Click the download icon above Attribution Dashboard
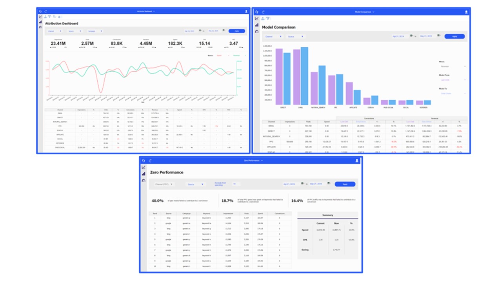This screenshot has width=502, height=282. click(x=45, y=17)
